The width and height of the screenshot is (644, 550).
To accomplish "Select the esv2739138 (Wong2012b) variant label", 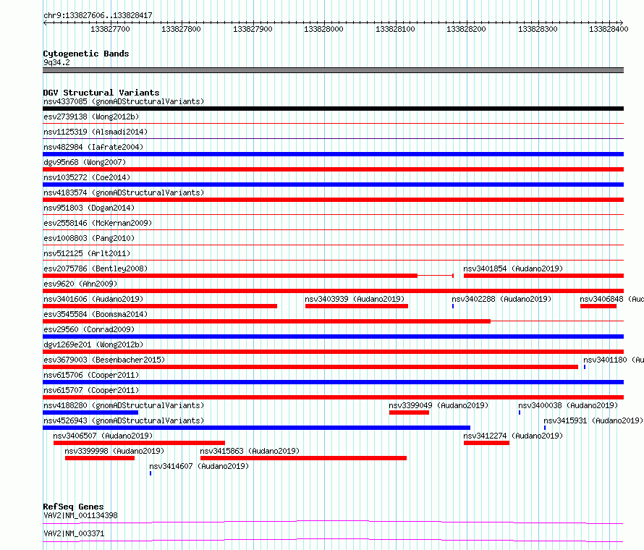I will click(91, 117).
